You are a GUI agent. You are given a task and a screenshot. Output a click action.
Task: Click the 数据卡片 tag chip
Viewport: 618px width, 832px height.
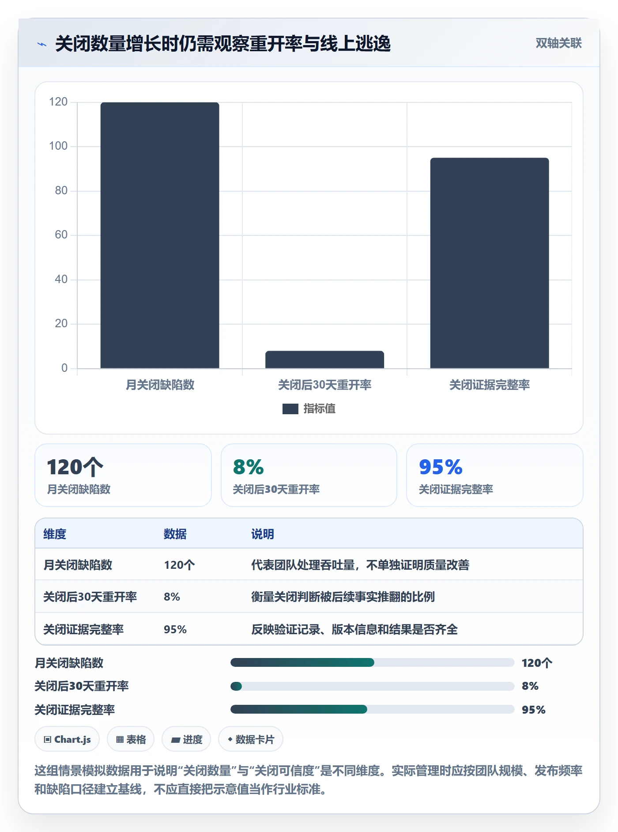251,739
